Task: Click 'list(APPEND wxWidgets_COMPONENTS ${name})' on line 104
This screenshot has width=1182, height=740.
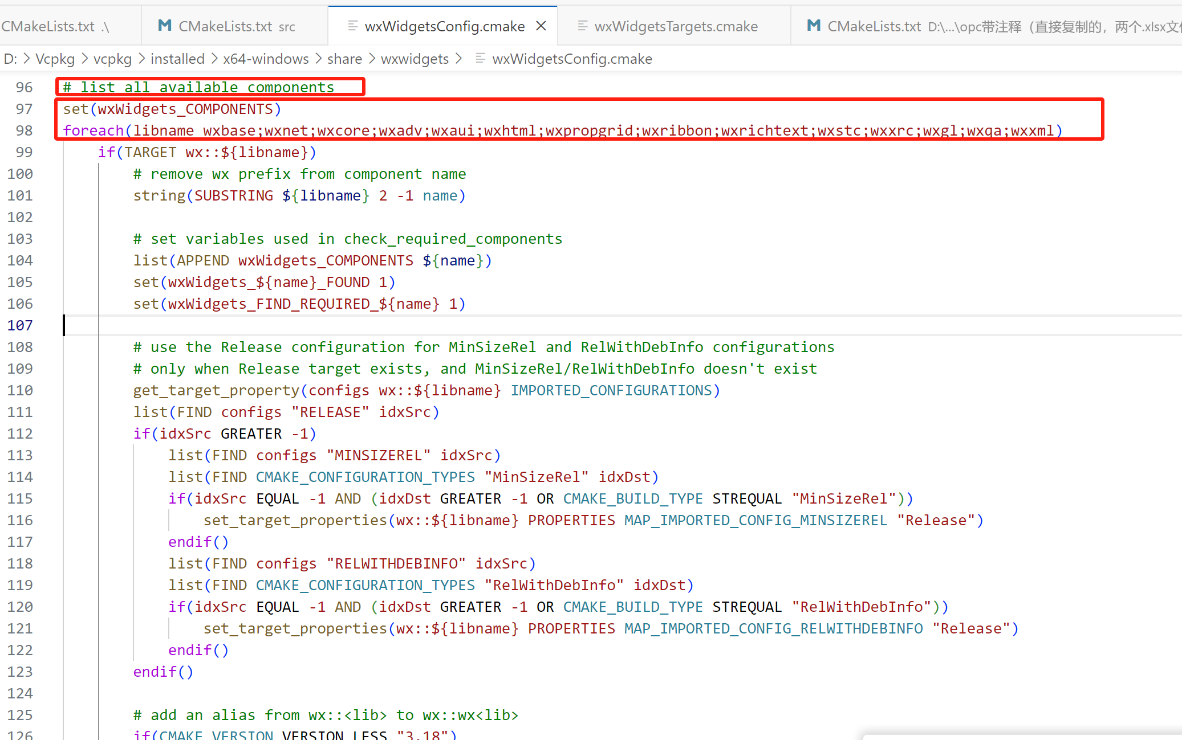Action: pos(312,260)
